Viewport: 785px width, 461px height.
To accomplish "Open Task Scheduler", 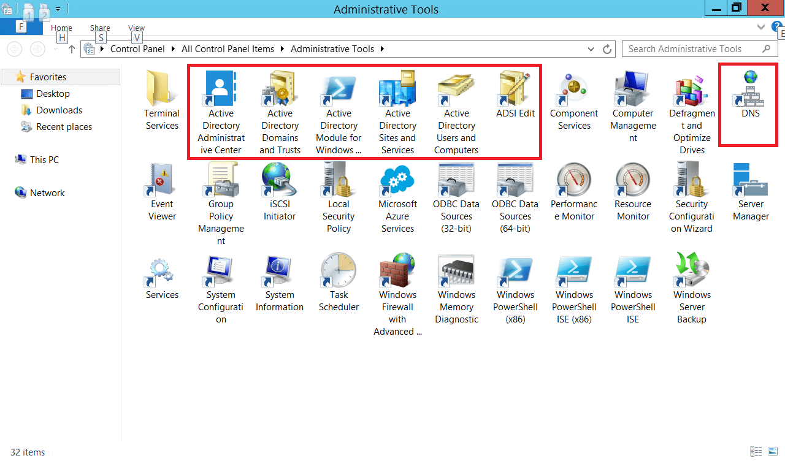I will click(x=339, y=283).
